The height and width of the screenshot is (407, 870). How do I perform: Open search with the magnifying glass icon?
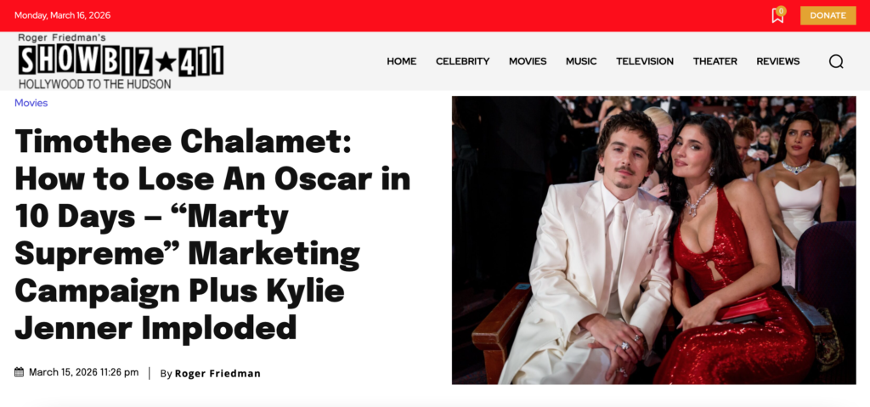pos(836,61)
